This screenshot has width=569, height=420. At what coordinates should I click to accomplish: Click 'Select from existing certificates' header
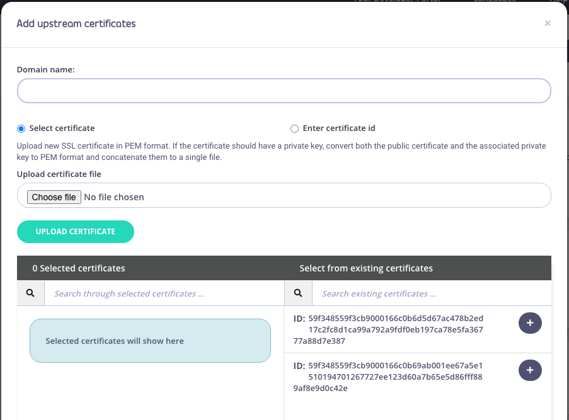pyautogui.click(x=366, y=268)
